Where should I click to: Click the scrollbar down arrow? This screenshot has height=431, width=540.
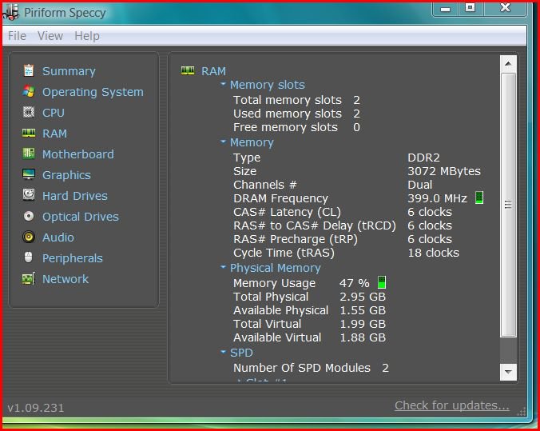tap(508, 372)
